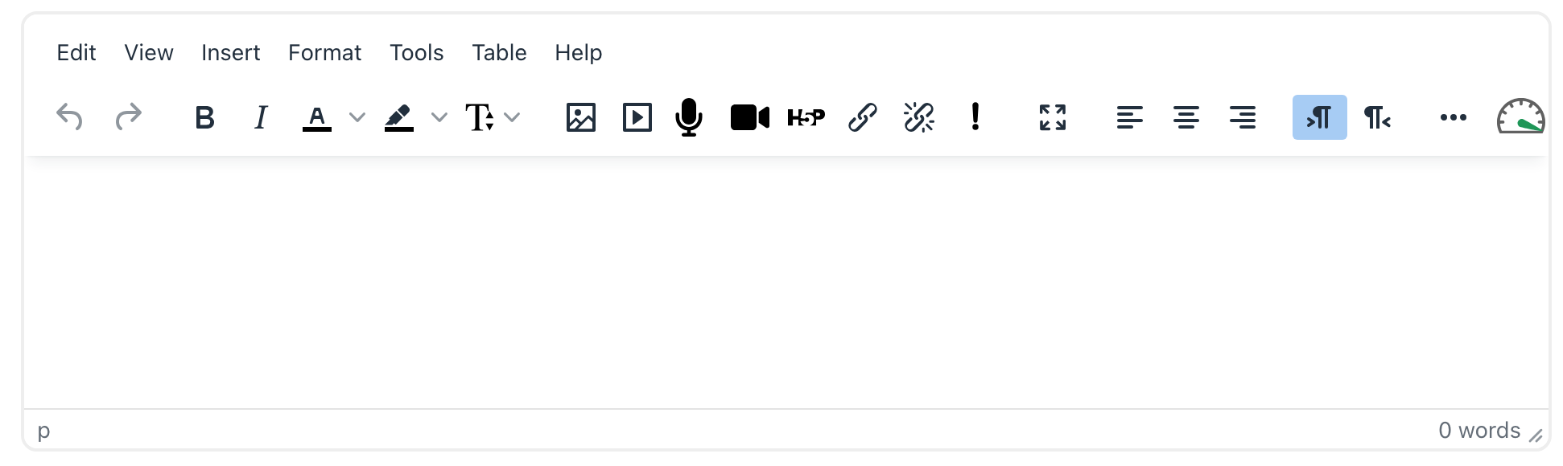The height and width of the screenshot is (466, 1563).
Task: Insert H5P content from toolbar
Action: pos(806,117)
